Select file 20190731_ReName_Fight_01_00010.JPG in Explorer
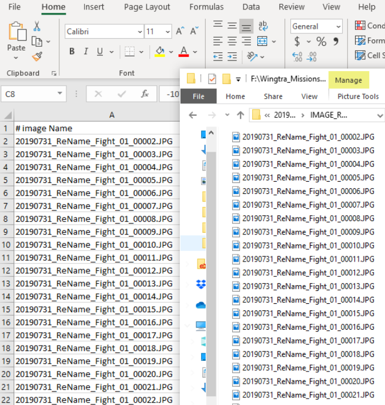The width and height of the screenshot is (385, 405). click(308, 245)
